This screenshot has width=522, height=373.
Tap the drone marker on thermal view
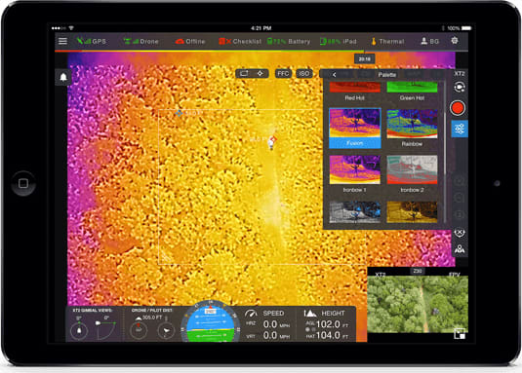click(x=271, y=143)
